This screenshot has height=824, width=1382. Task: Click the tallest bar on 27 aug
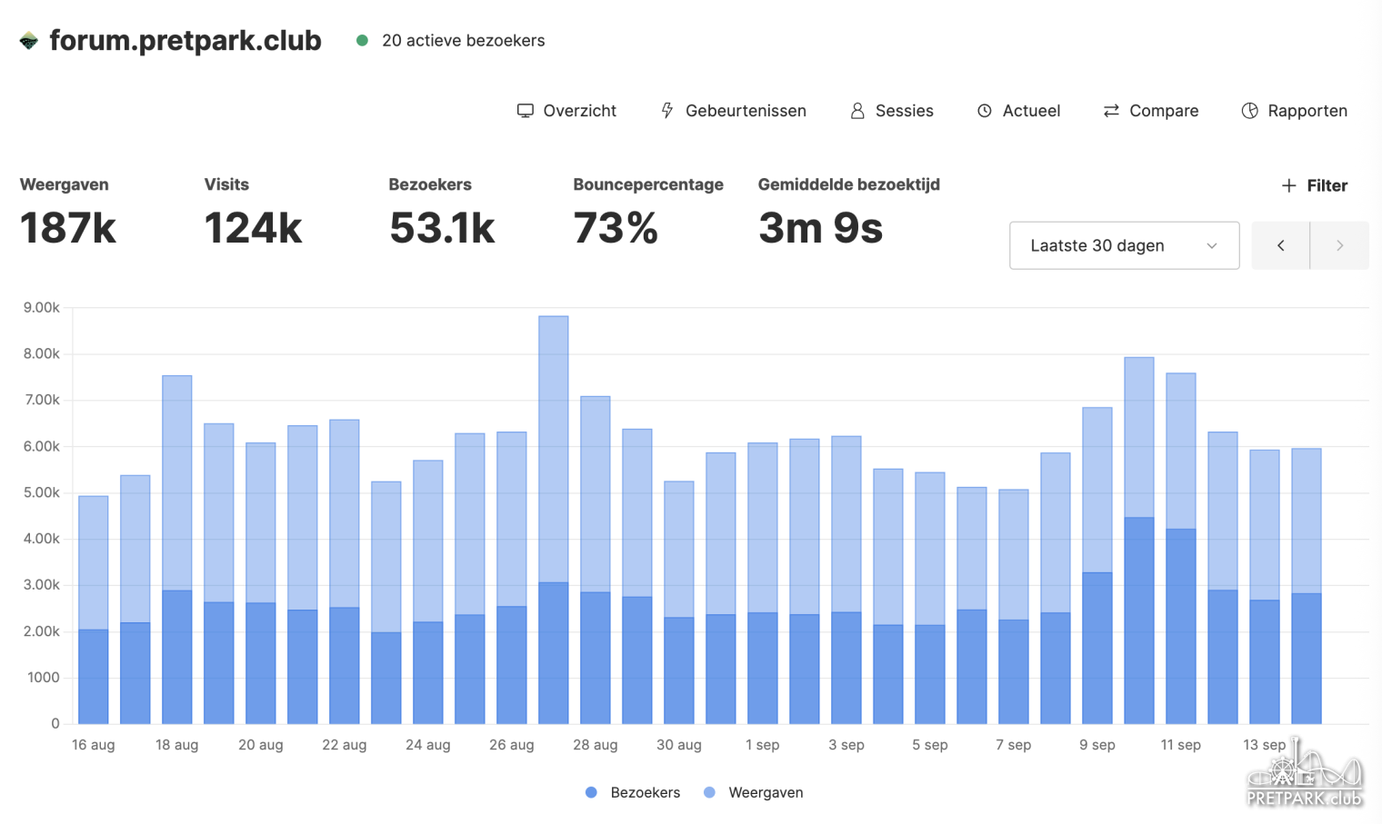(x=554, y=450)
